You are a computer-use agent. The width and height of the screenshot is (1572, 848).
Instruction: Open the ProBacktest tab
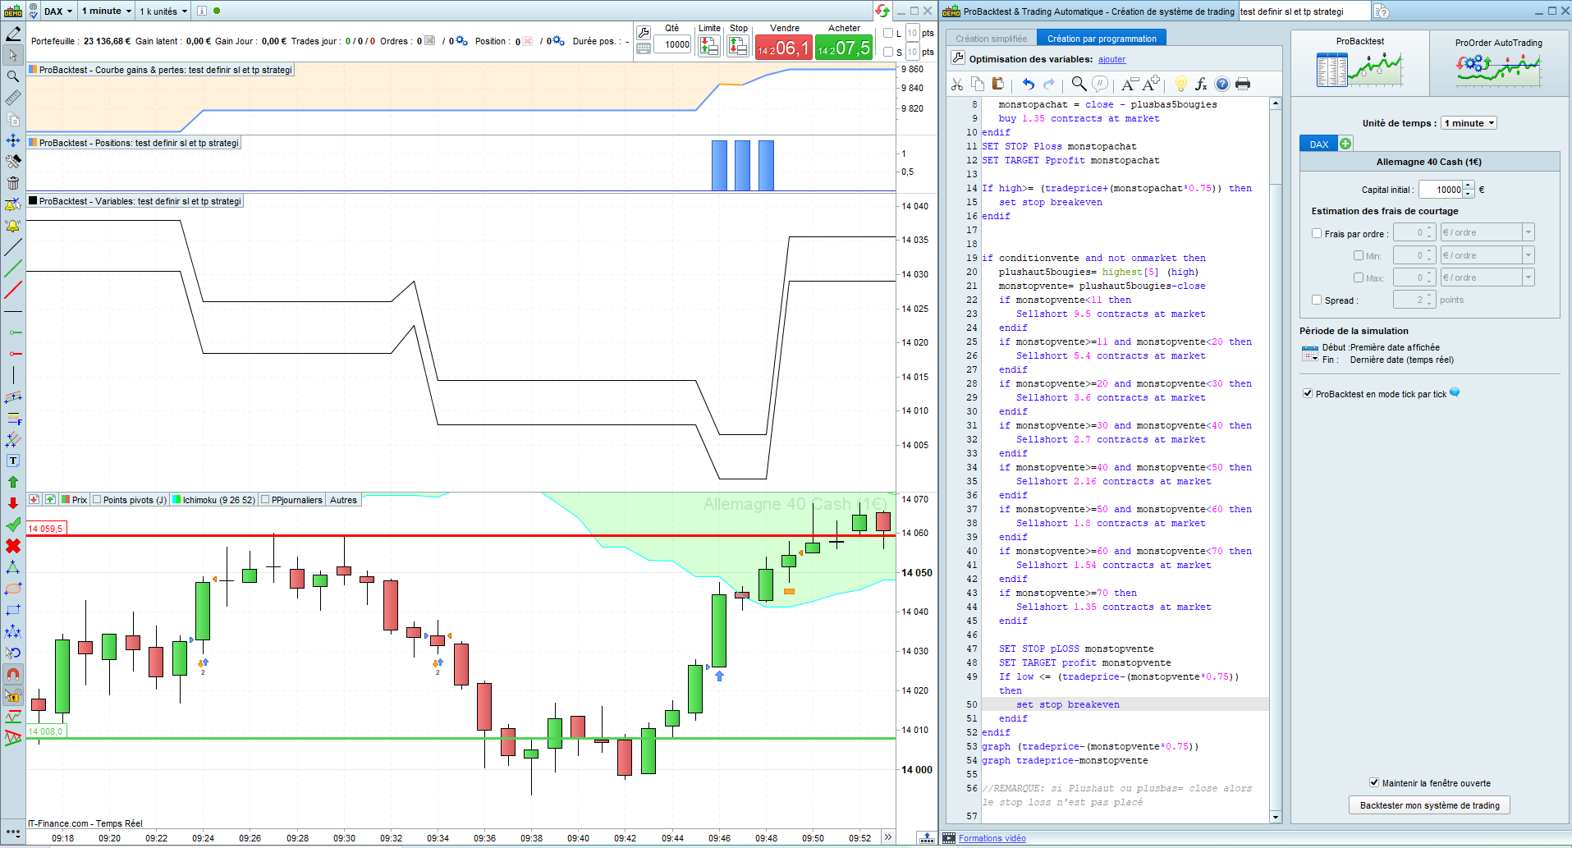click(1359, 62)
